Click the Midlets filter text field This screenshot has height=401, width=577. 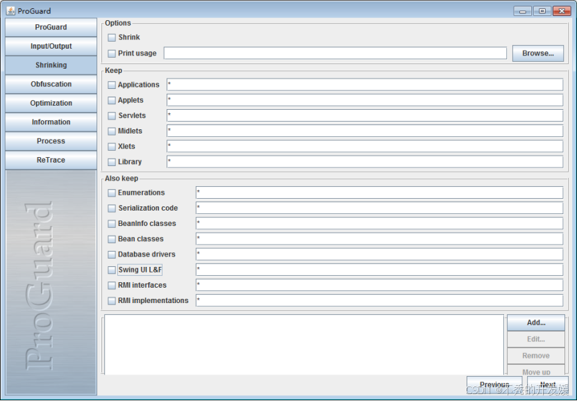(365, 131)
